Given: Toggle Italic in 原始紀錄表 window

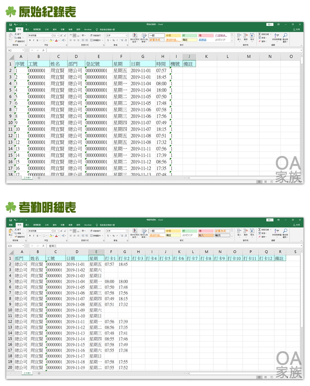Looking at the screenshot, I should coord(34,40).
